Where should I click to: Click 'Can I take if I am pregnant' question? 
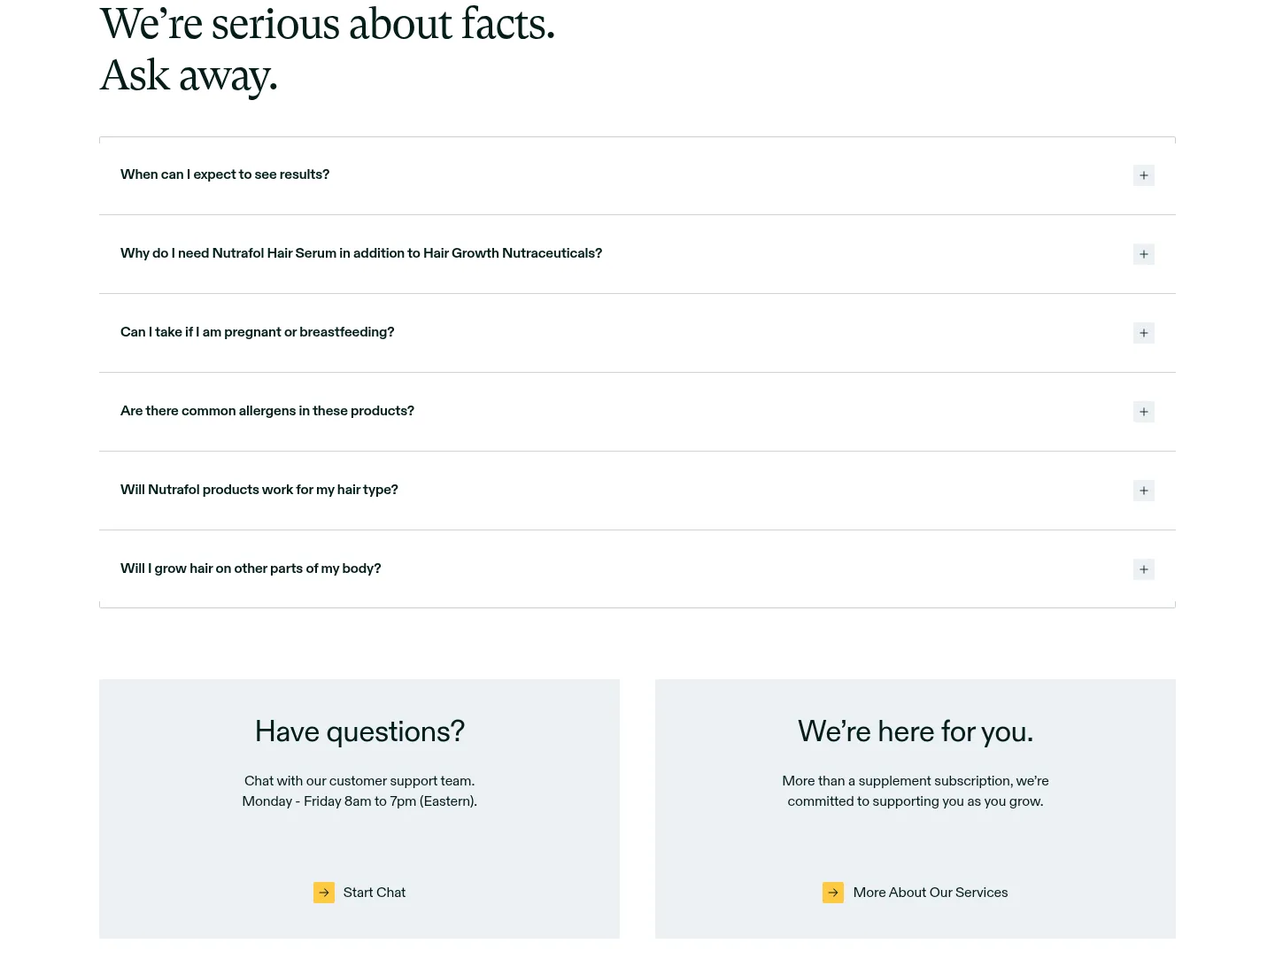pyautogui.click(x=258, y=332)
